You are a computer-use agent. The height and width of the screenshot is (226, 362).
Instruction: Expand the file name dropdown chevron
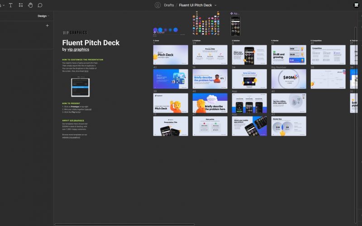tap(215, 5)
